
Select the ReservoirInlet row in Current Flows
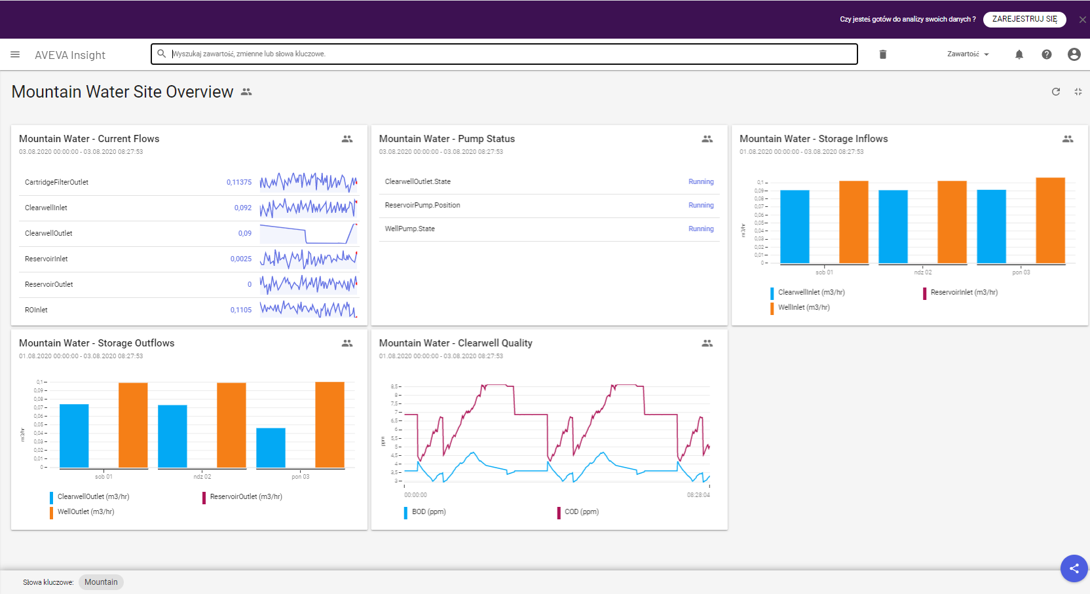tap(189, 259)
